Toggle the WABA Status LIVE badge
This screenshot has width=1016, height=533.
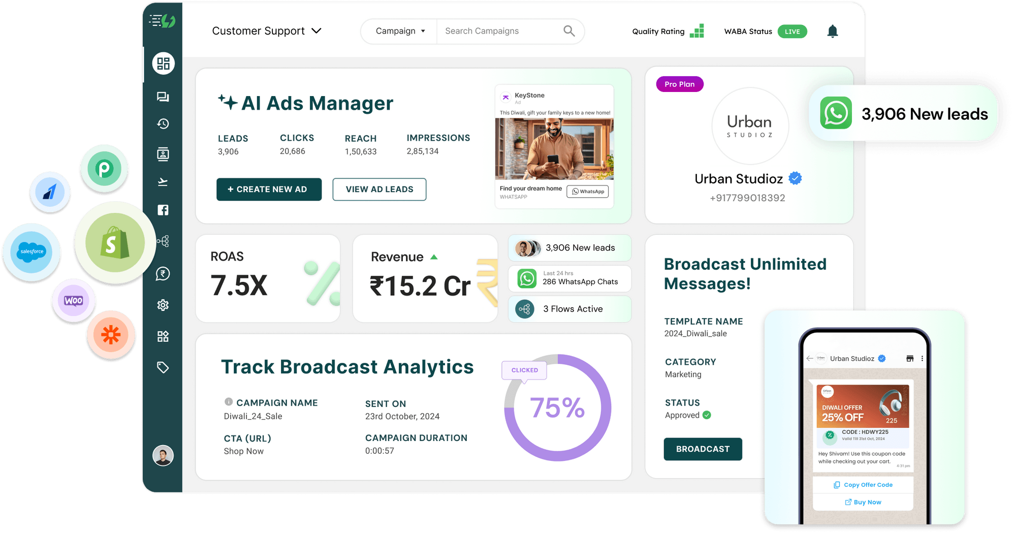pyautogui.click(x=792, y=32)
